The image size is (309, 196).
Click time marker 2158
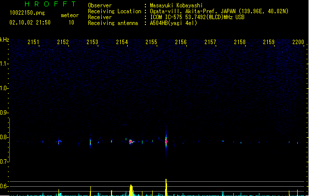point(240,42)
